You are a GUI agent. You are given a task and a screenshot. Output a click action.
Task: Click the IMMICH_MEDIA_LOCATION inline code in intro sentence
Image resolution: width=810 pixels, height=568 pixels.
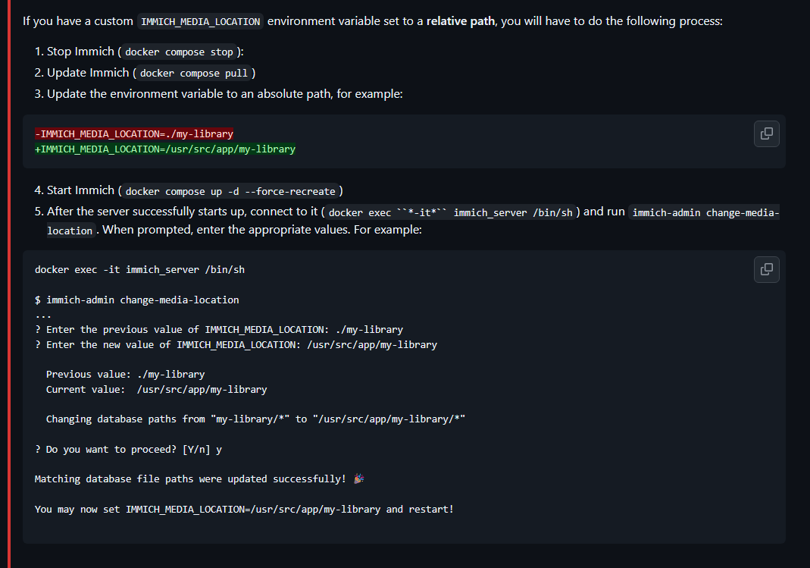[x=201, y=22]
